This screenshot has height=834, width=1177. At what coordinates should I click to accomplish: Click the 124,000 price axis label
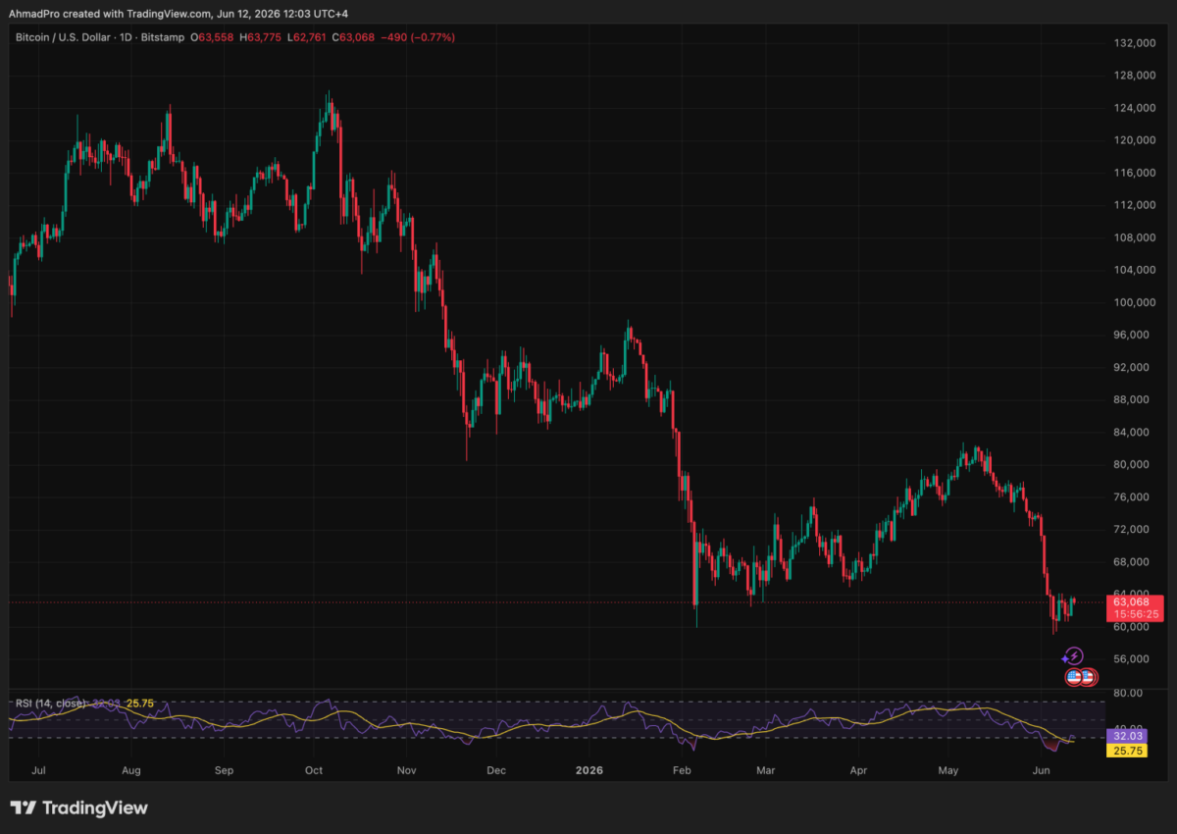[x=1133, y=108]
